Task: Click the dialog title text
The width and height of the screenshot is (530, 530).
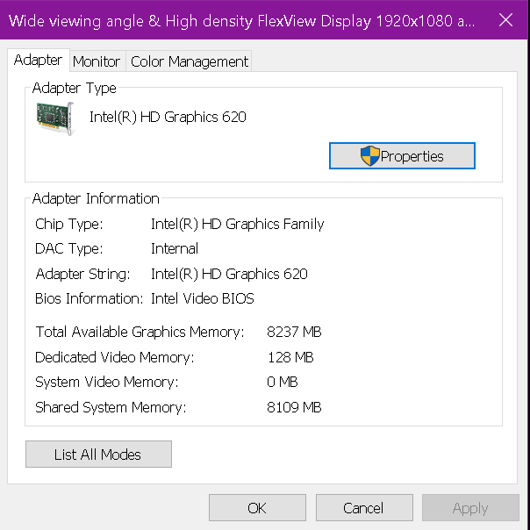Action: pos(241,21)
